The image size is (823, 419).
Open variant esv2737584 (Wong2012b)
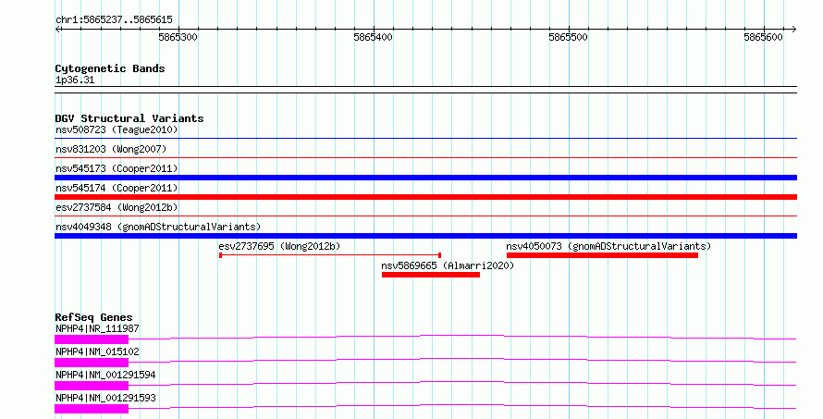pos(117,207)
